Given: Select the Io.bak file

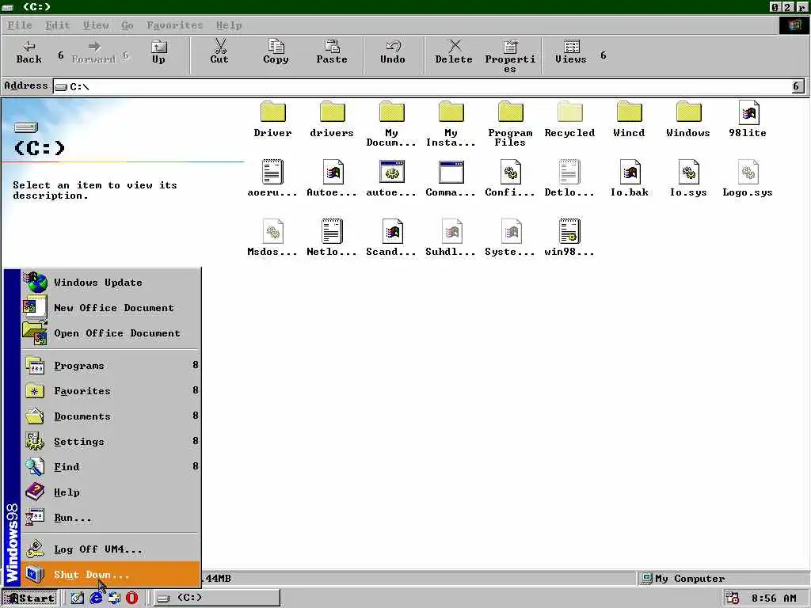Looking at the screenshot, I should 629,179.
